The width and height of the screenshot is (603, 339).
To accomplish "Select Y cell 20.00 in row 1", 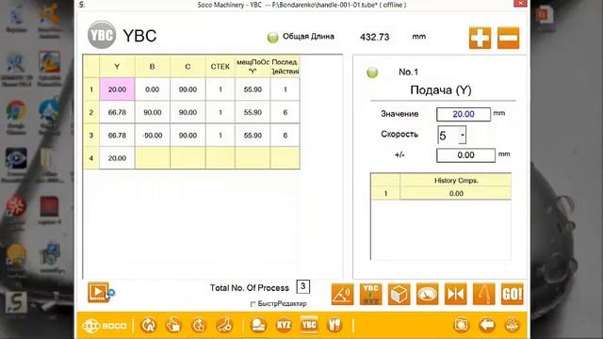I will pyautogui.click(x=117, y=89).
